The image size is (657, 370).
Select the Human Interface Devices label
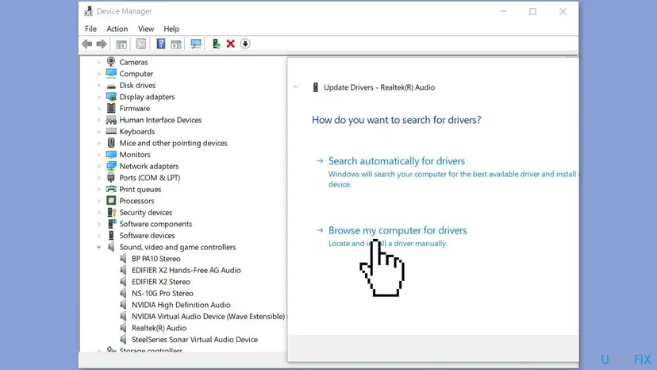pyautogui.click(x=160, y=120)
